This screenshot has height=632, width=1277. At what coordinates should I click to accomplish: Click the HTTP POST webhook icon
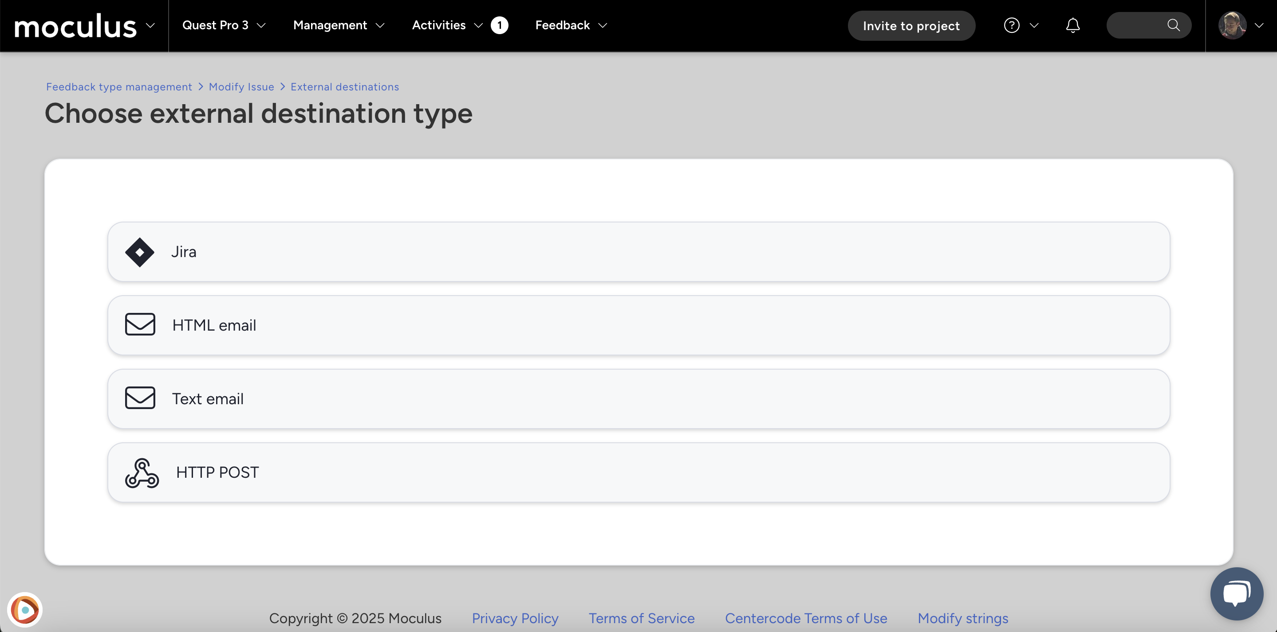(142, 473)
